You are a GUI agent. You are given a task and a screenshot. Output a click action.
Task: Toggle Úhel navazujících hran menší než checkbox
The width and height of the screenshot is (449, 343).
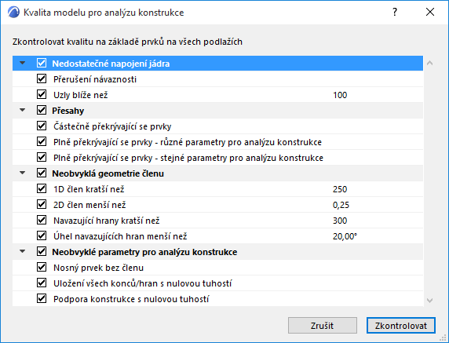pos(42,236)
